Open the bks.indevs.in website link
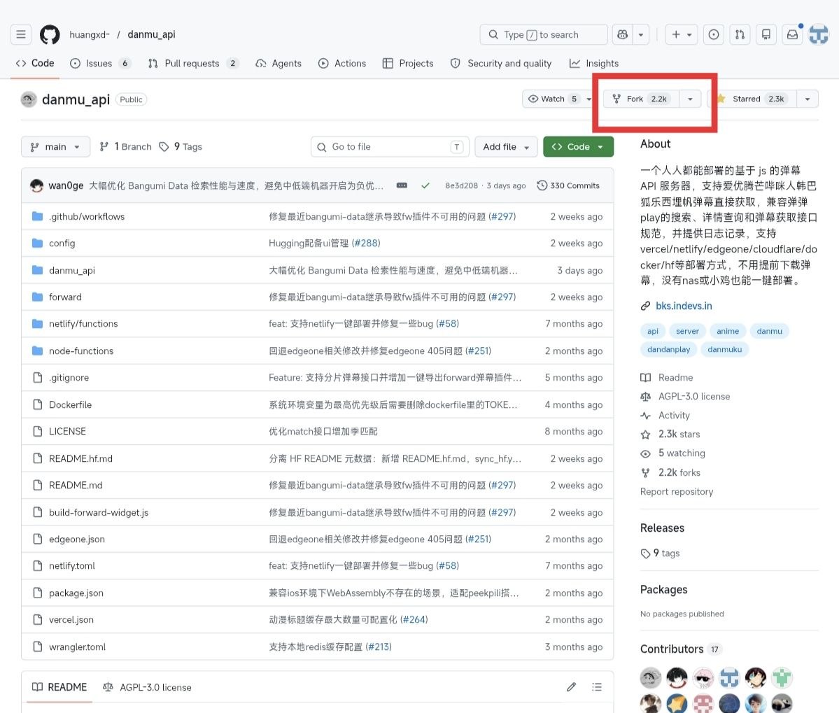This screenshot has width=839, height=713. 684,306
